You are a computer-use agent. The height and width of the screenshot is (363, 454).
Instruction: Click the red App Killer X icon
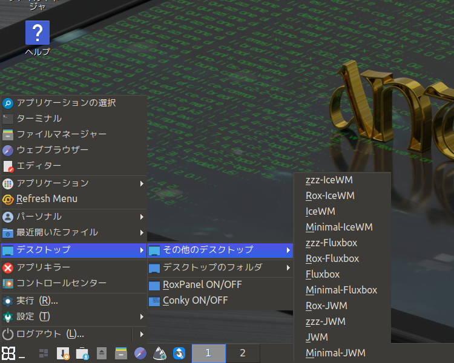click(x=8, y=268)
